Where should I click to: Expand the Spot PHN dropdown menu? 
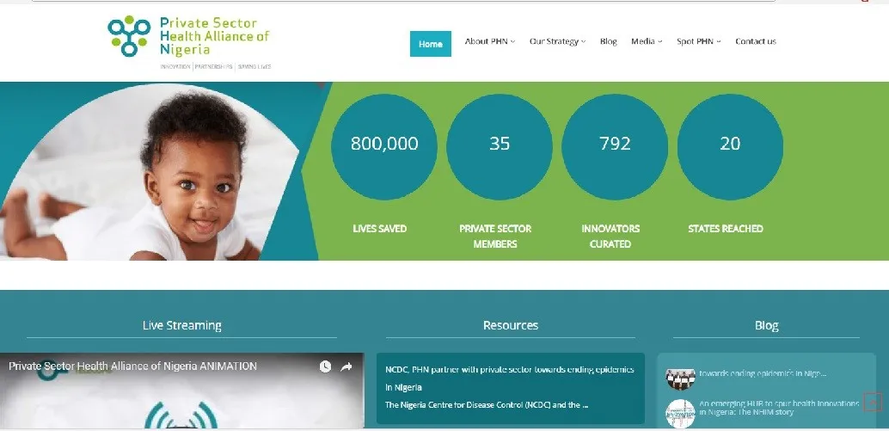click(x=698, y=41)
